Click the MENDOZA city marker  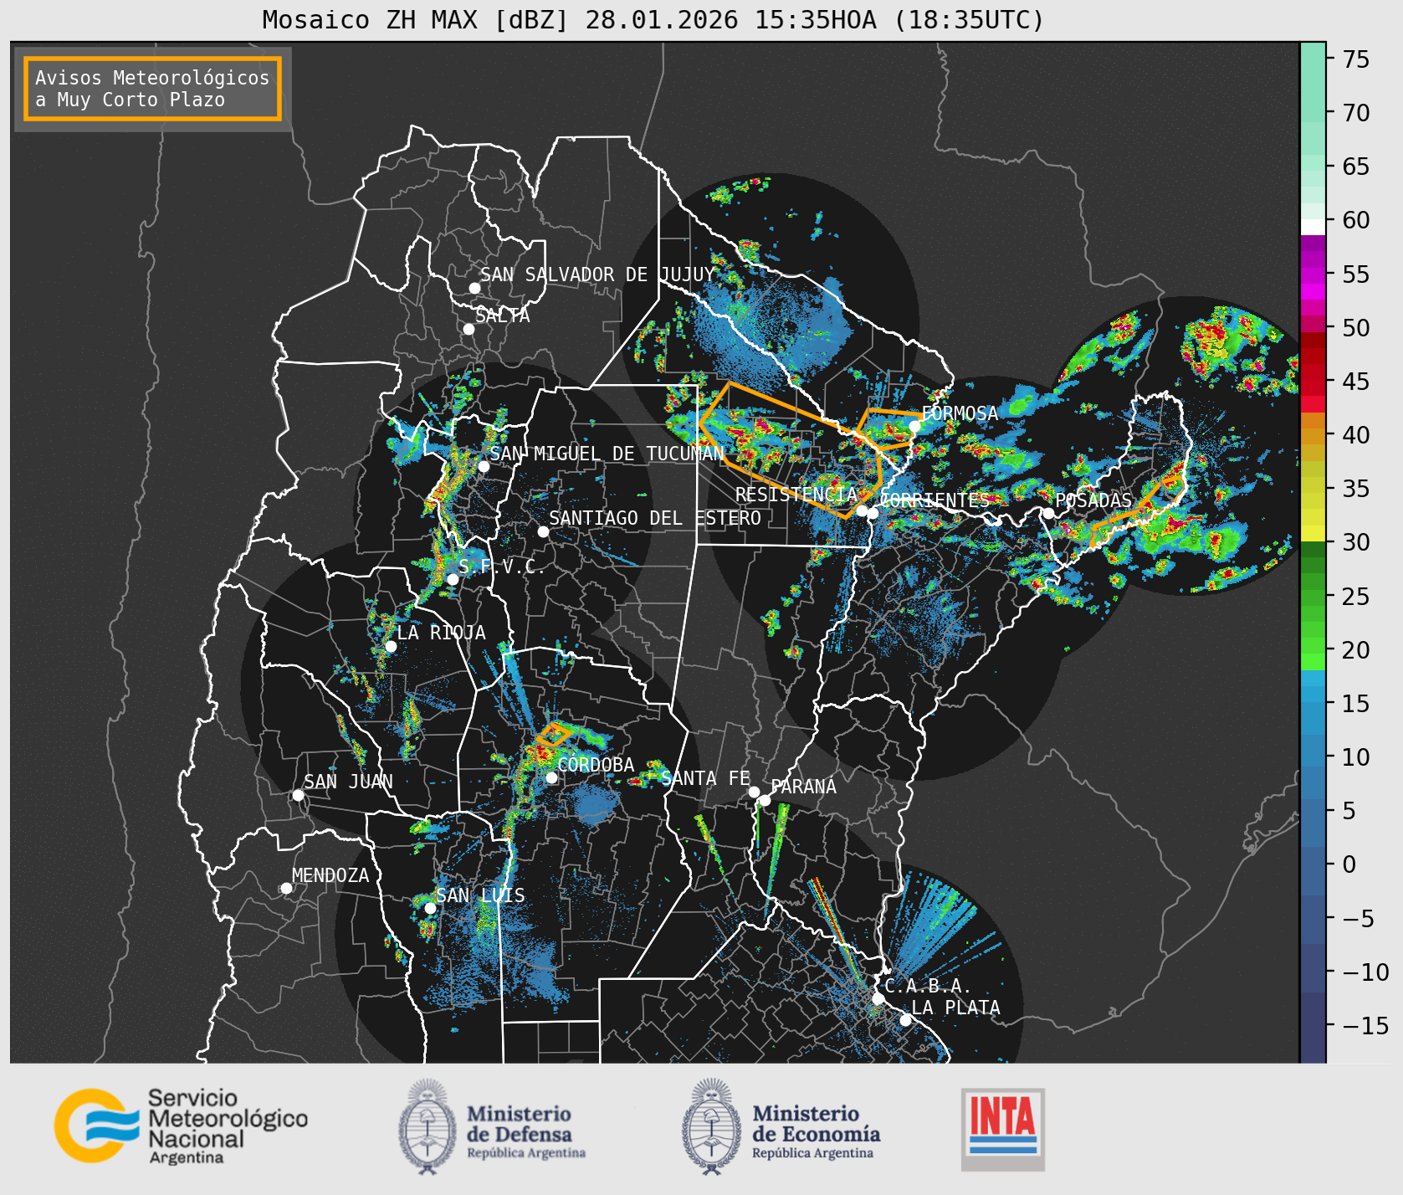point(286,888)
